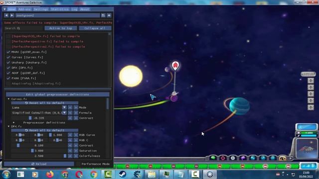Click the preset name field zootycoon2
The width and height of the screenshot is (319, 179).
click(x=58, y=15)
